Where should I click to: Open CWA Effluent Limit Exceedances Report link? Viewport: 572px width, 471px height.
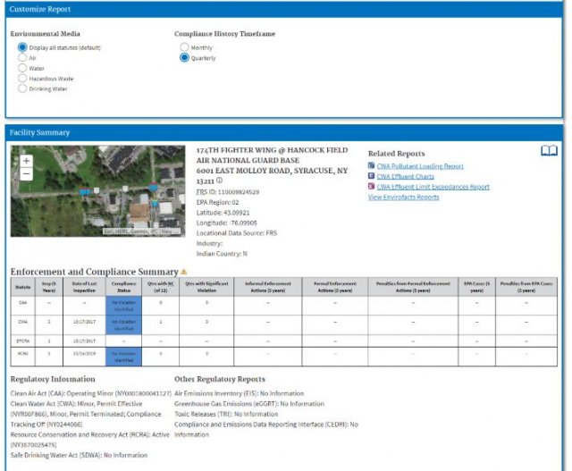coord(433,187)
